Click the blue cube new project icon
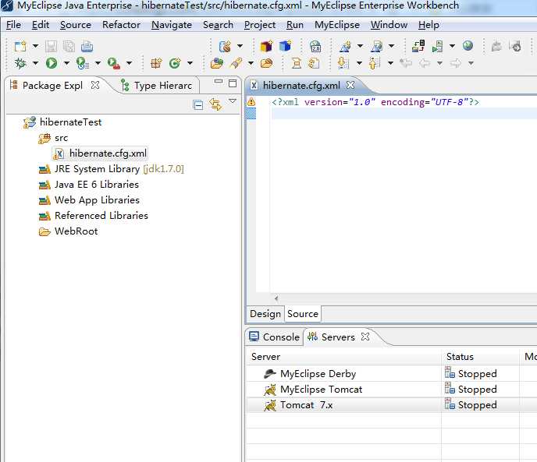The height and width of the screenshot is (462, 537). (x=285, y=46)
